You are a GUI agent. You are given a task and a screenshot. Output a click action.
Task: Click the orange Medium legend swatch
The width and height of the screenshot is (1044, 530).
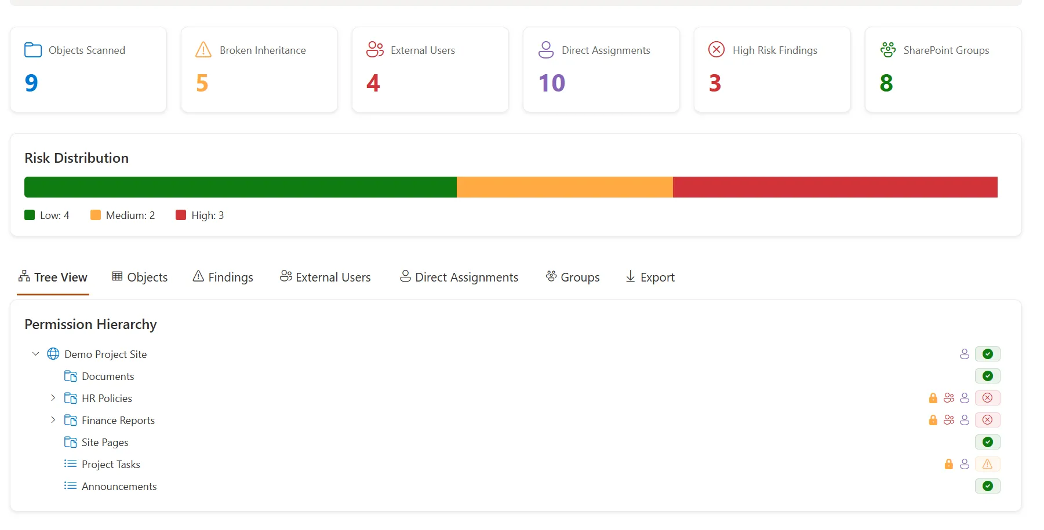[x=96, y=215]
